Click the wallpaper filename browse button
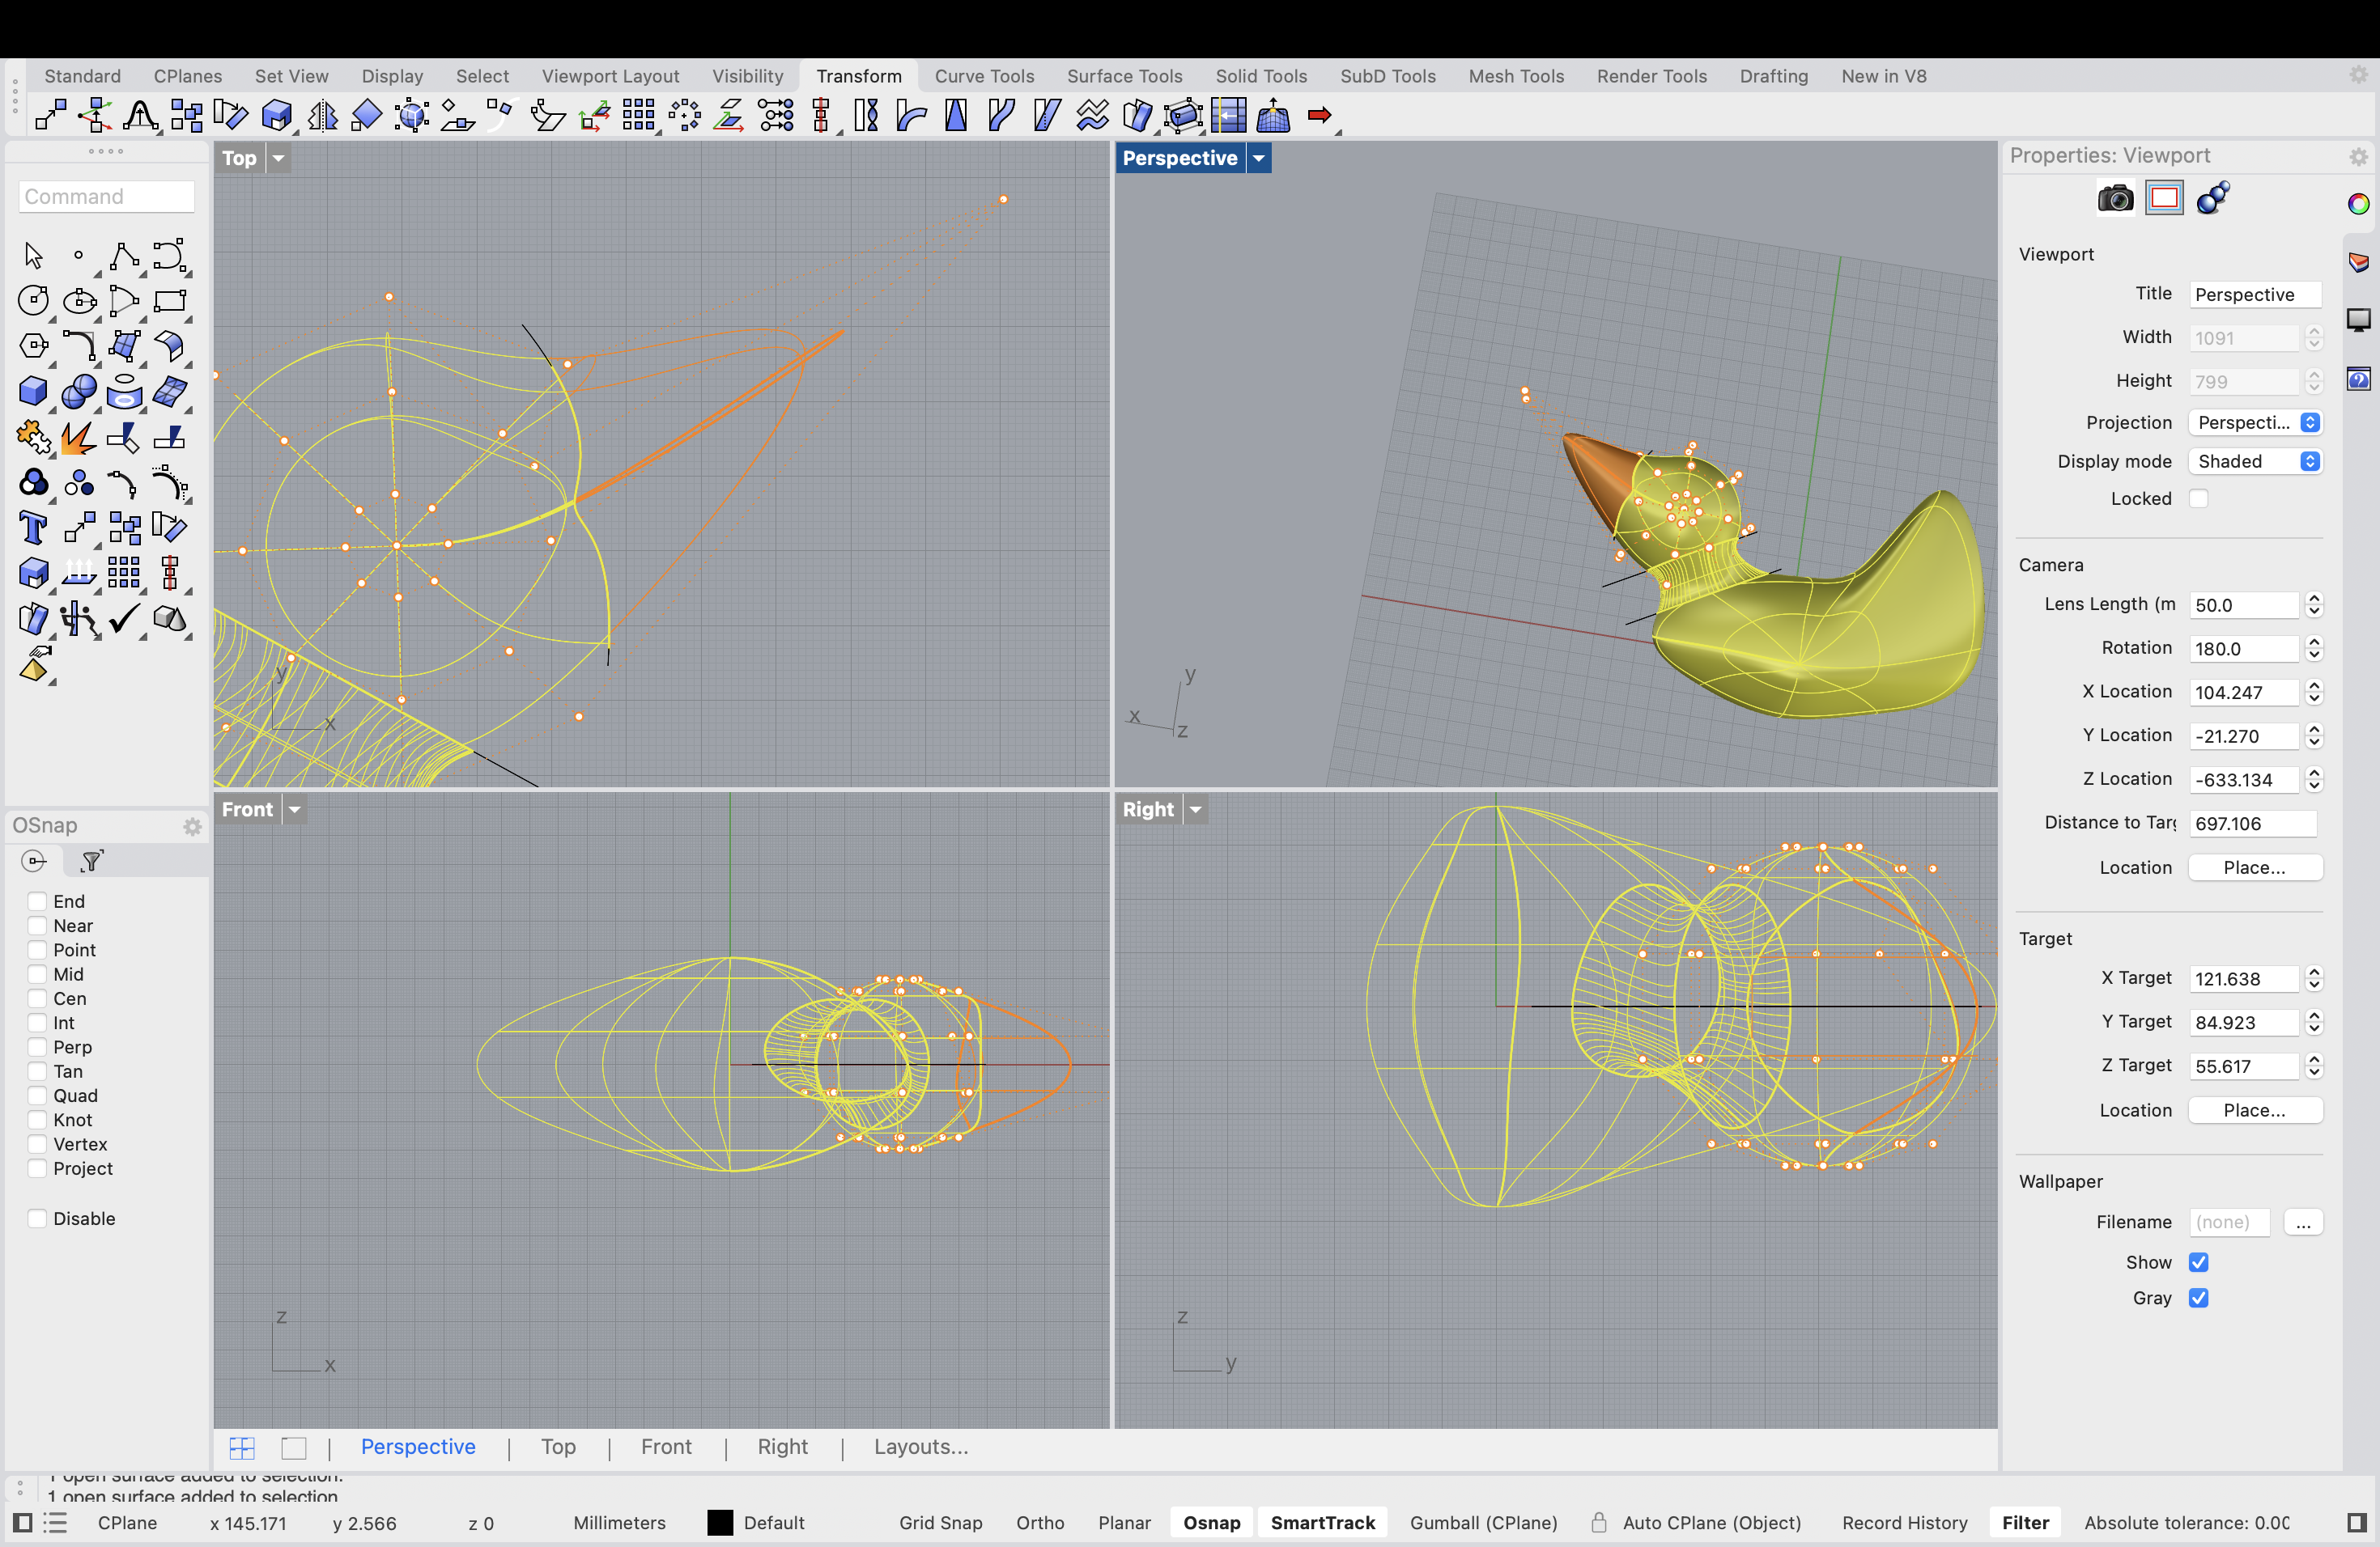Image resolution: width=2380 pixels, height=1547 pixels. click(x=2303, y=1223)
